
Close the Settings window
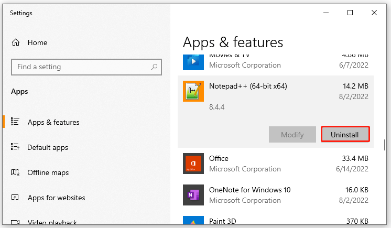tap(374, 13)
